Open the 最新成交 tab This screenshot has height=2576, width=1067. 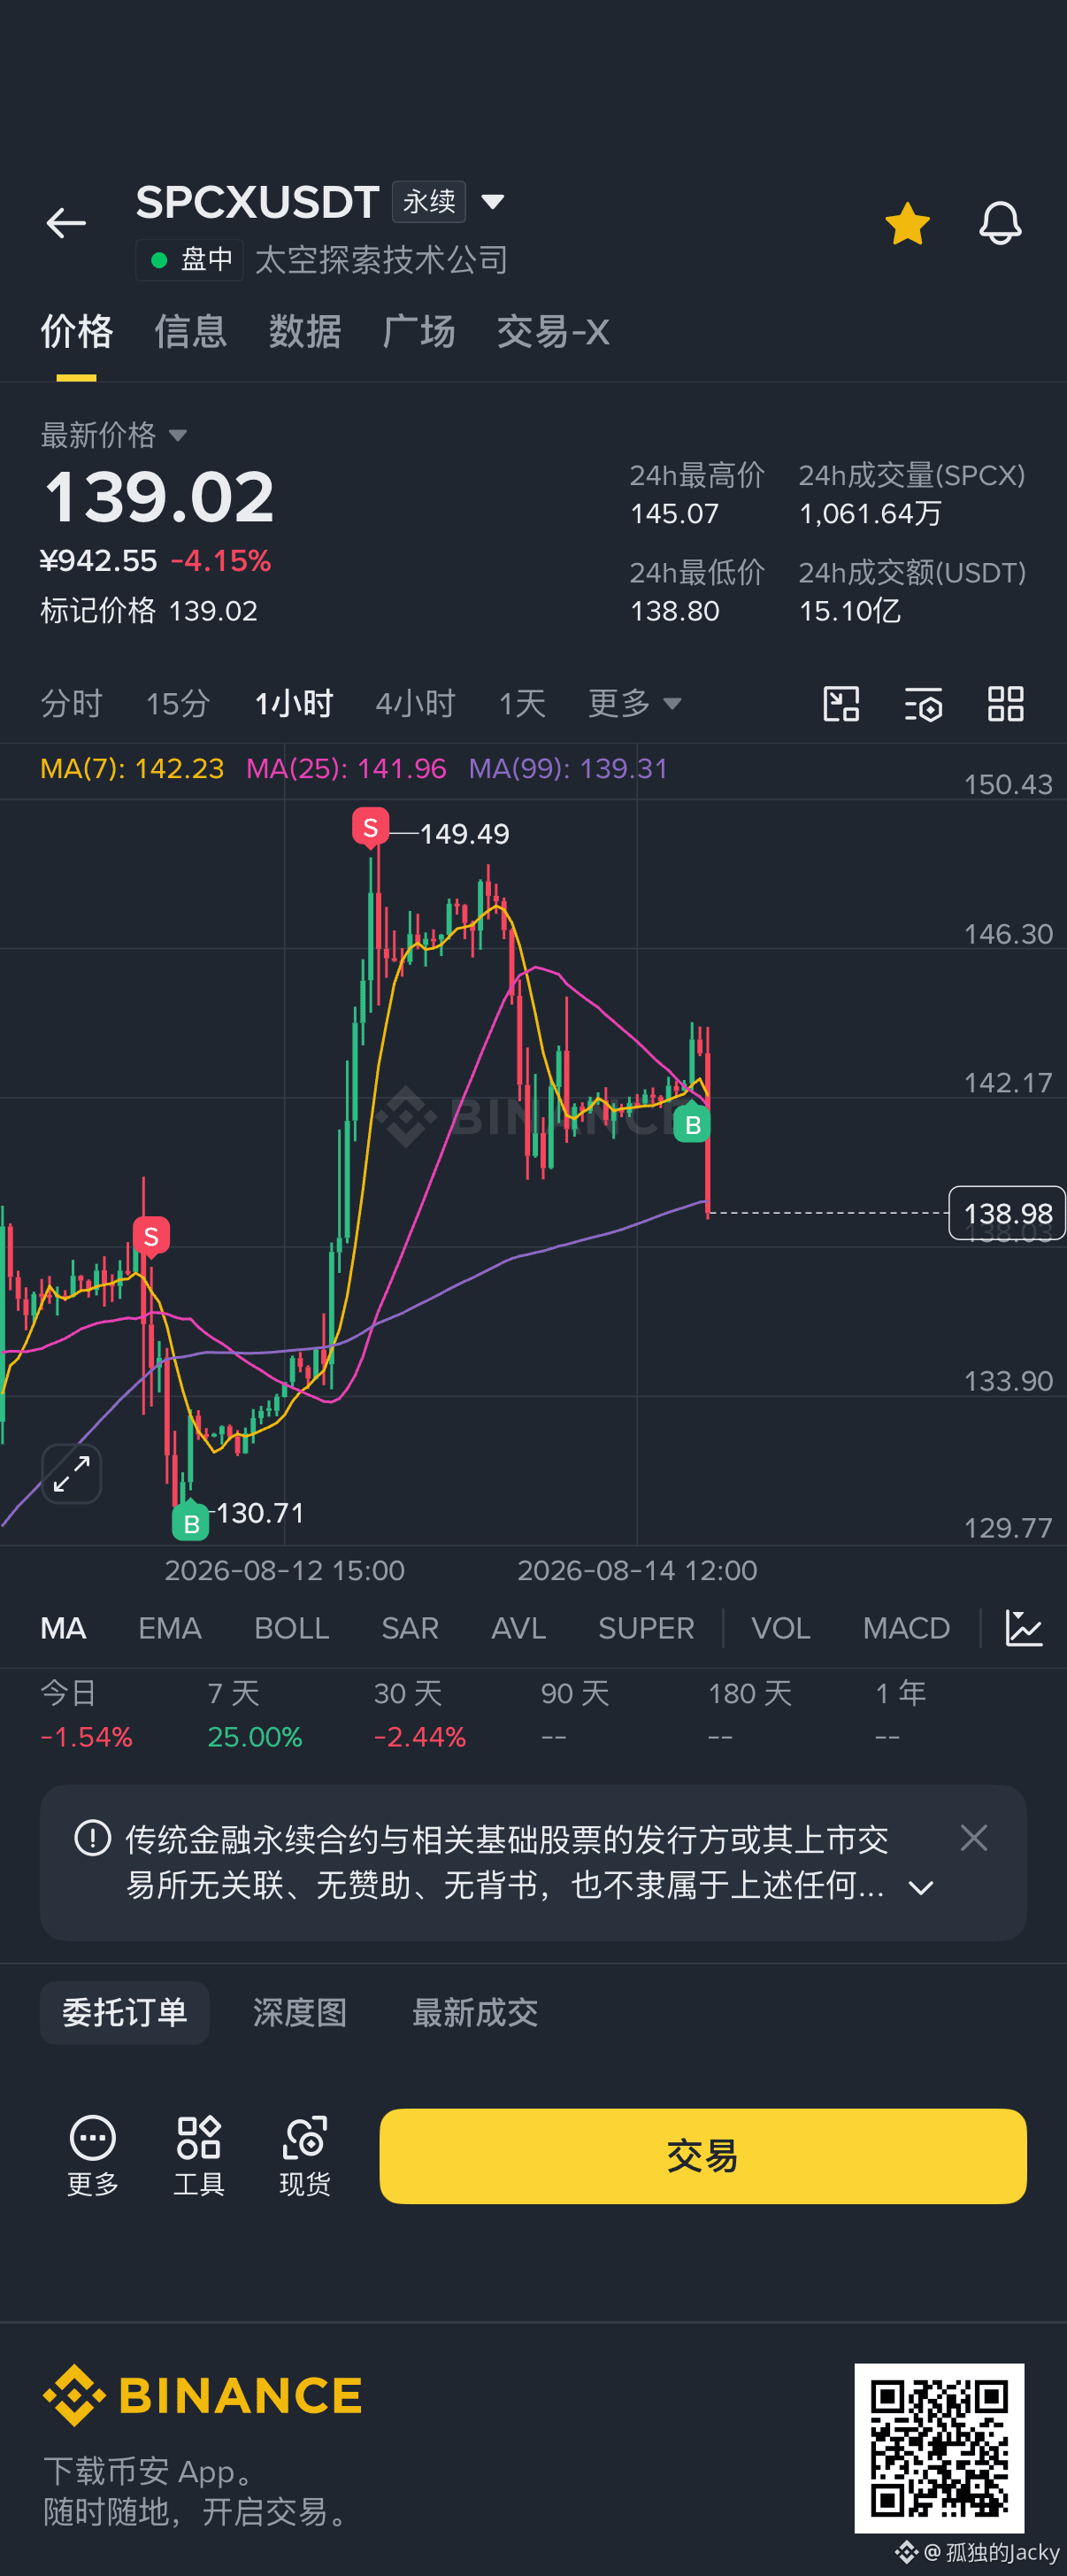point(476,2012)
